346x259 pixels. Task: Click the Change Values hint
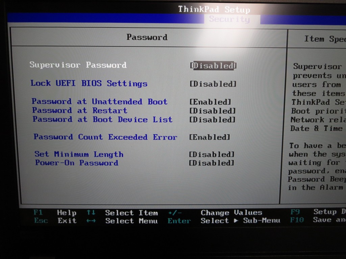click(x=231, y=212)
